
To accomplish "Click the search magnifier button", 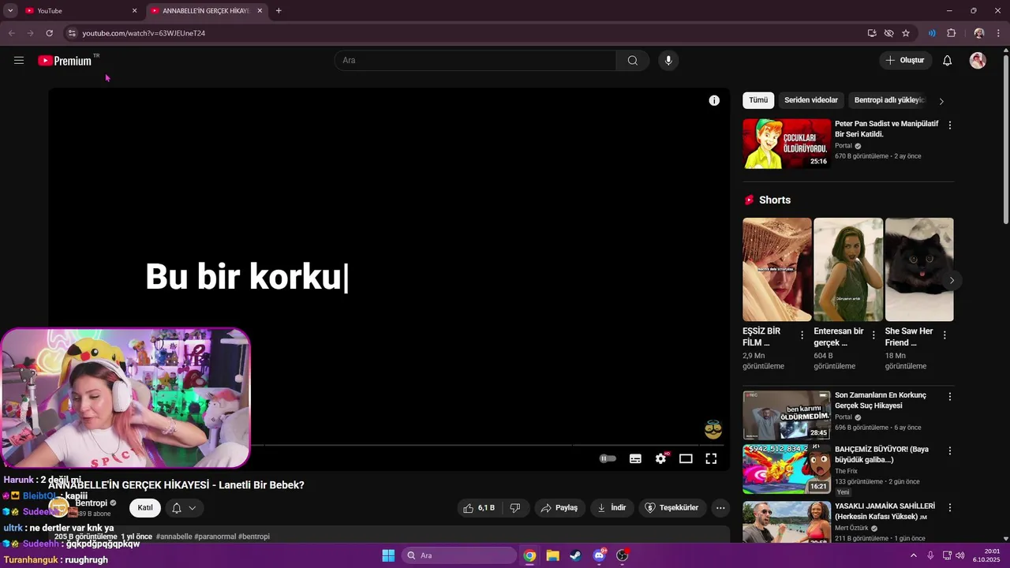I will click(633, 61).
